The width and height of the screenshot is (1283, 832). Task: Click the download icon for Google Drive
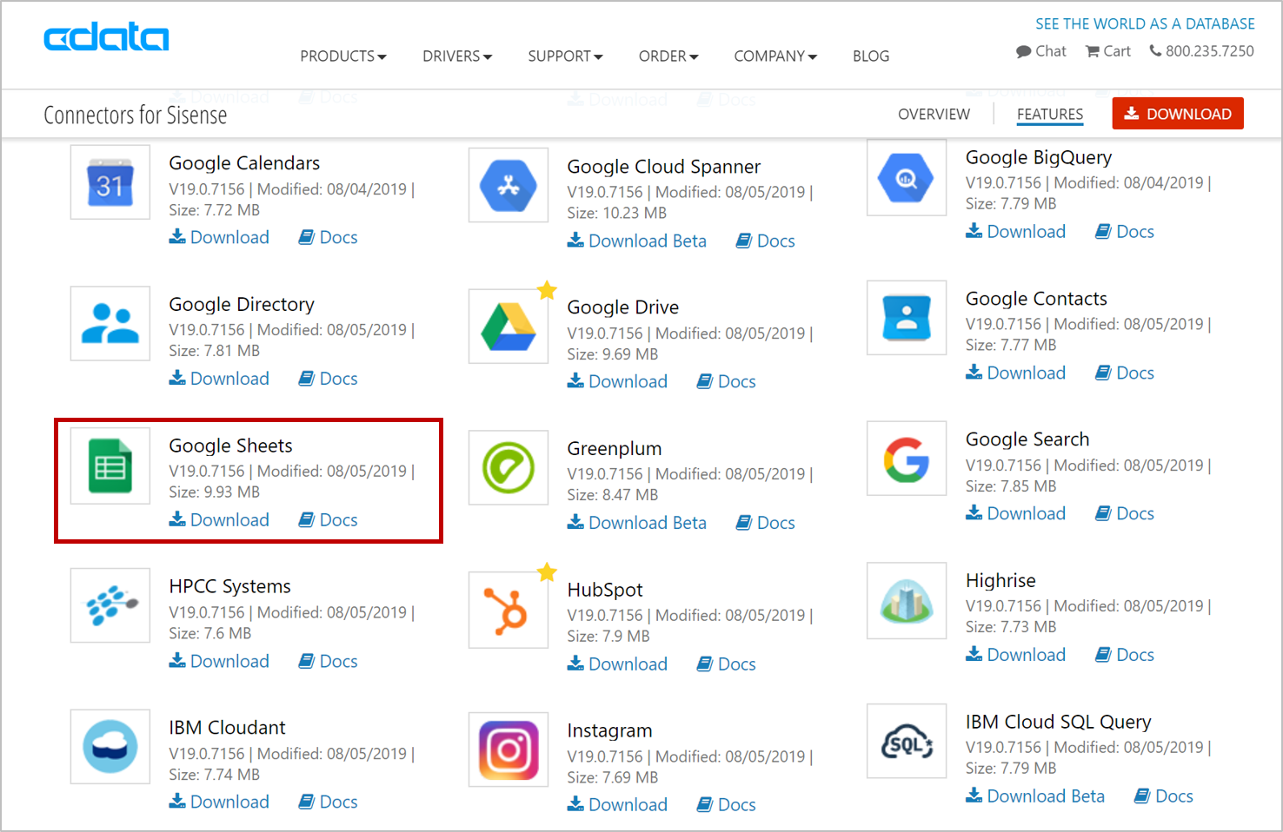point(575,381)
